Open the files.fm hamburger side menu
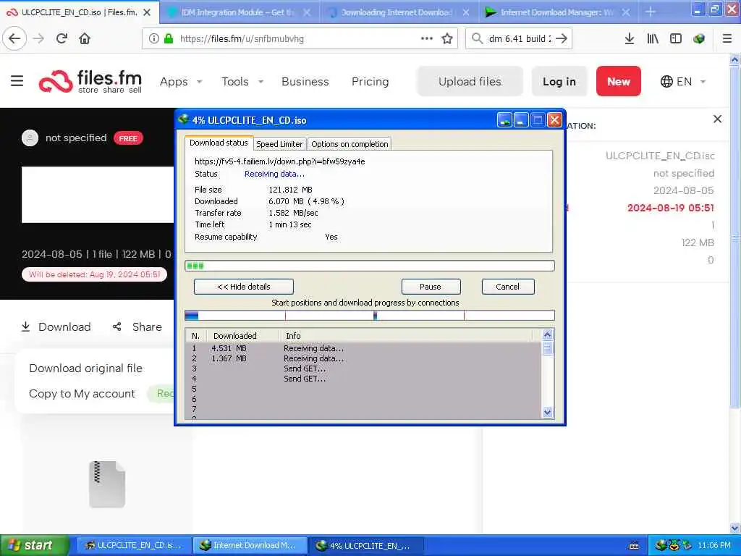Image resolution: width=741 pixels, height=556 pixels. pyautogui.click(x=17, y=81)
